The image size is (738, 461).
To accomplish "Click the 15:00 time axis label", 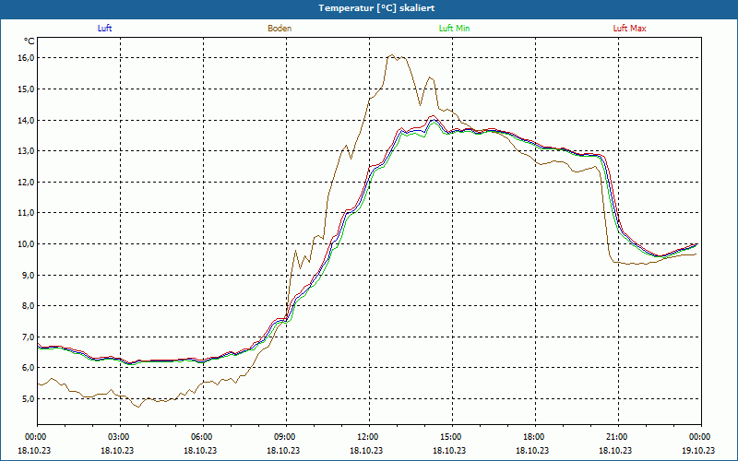I will [x=452, y=437].
